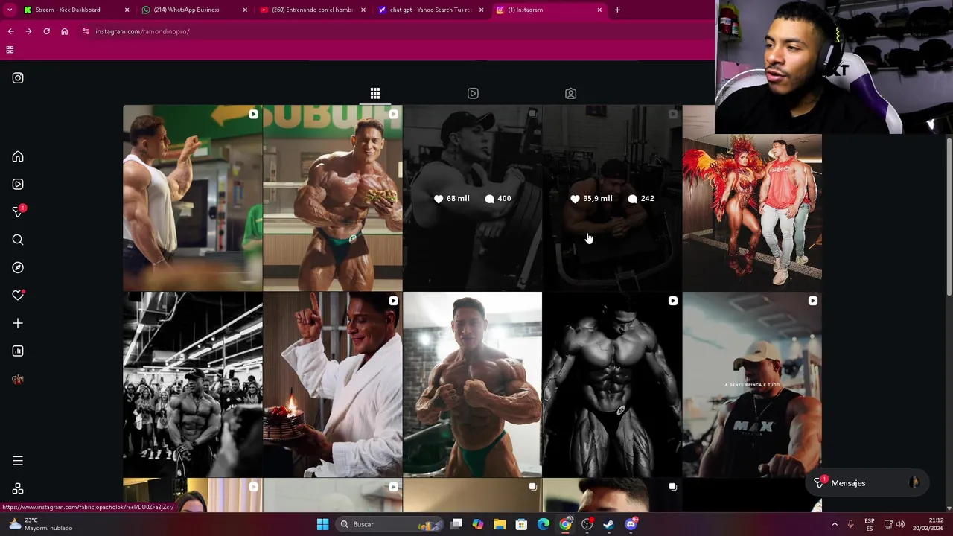Open Notifications heart icon
The image size is (953, 536).
[18, 296]
